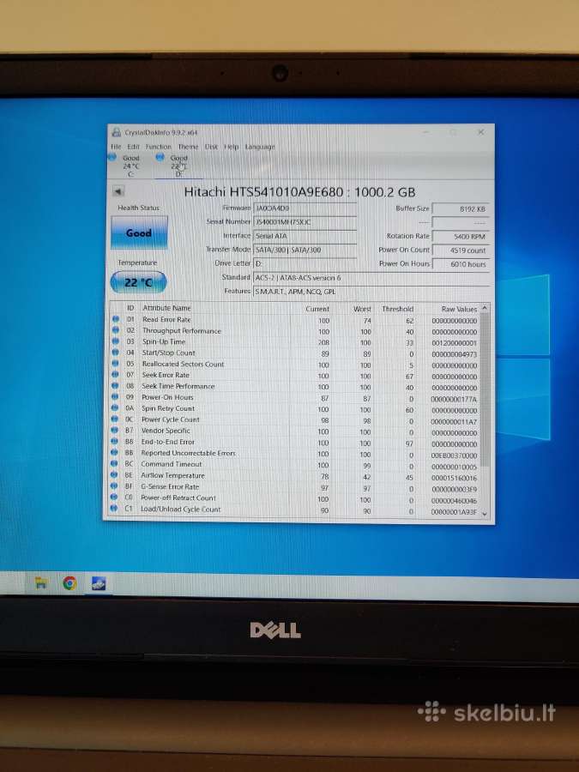Click status icon for Power-off Retract Count
This screenshot has width=579, height=772.
[114, 498]
